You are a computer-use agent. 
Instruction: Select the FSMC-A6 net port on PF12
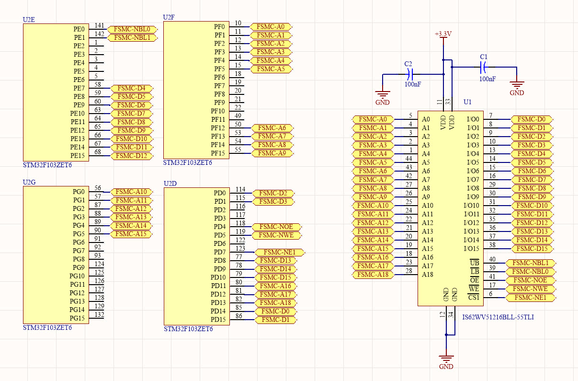pyautogui.click(x=272, y=128)
